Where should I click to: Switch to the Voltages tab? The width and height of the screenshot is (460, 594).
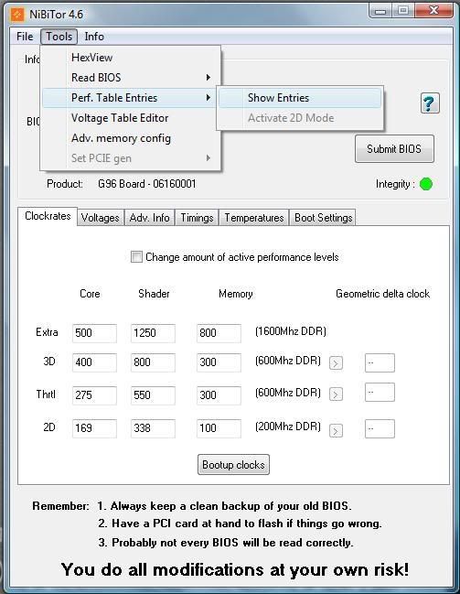pos(101,218)
